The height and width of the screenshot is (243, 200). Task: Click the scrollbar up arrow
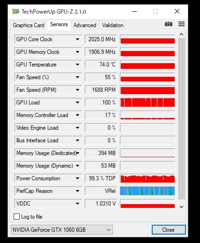pos(181,34)
